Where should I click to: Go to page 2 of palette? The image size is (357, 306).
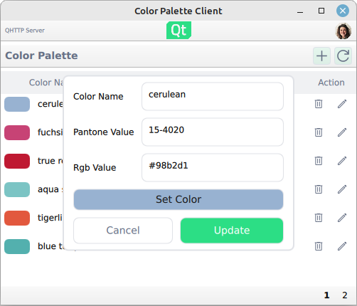pos(345,295)
